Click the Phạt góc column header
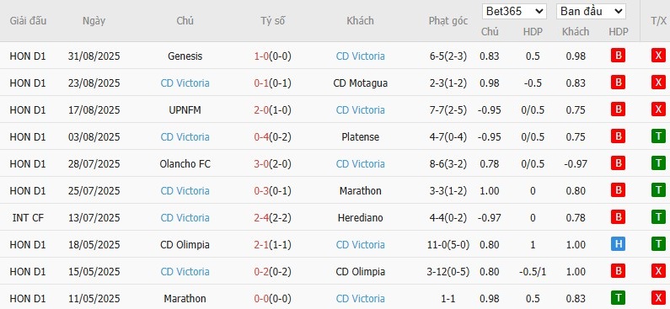The width and height of the screenshot is (670, 309). tap(448, 21)
